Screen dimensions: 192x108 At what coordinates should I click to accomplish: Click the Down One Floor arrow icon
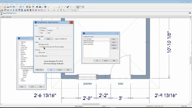coord(49,10)
